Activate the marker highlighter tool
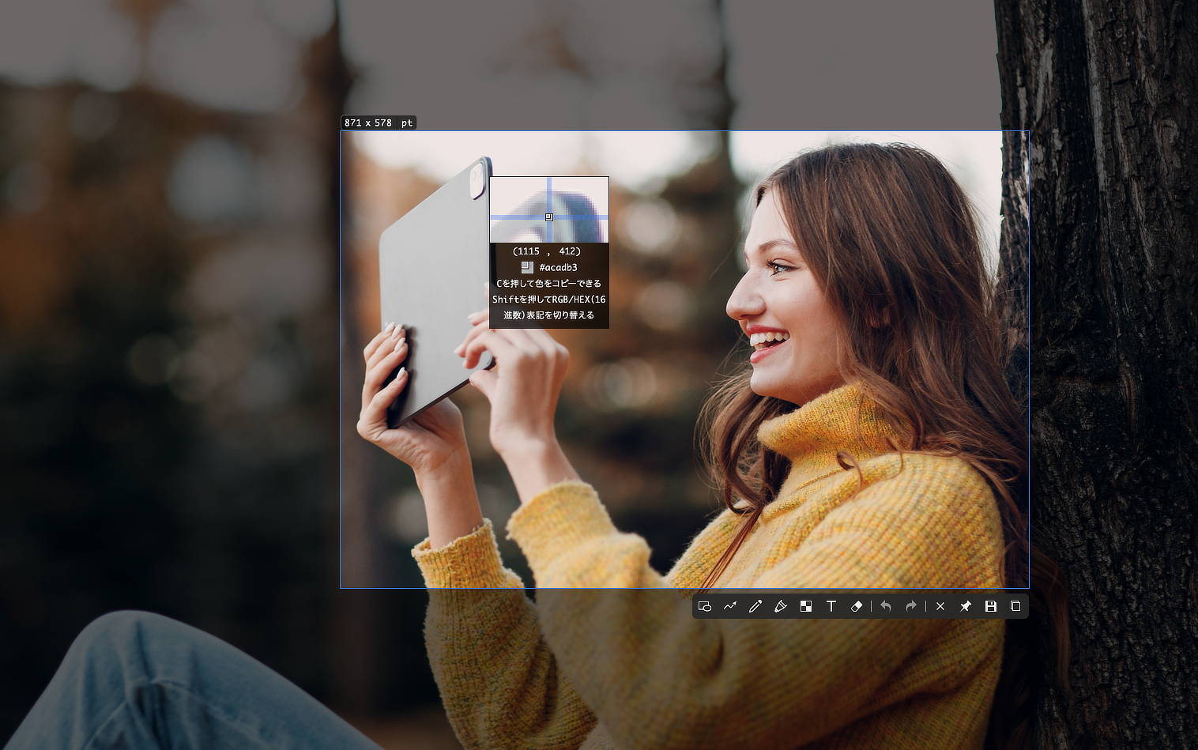 coord(781,606)
